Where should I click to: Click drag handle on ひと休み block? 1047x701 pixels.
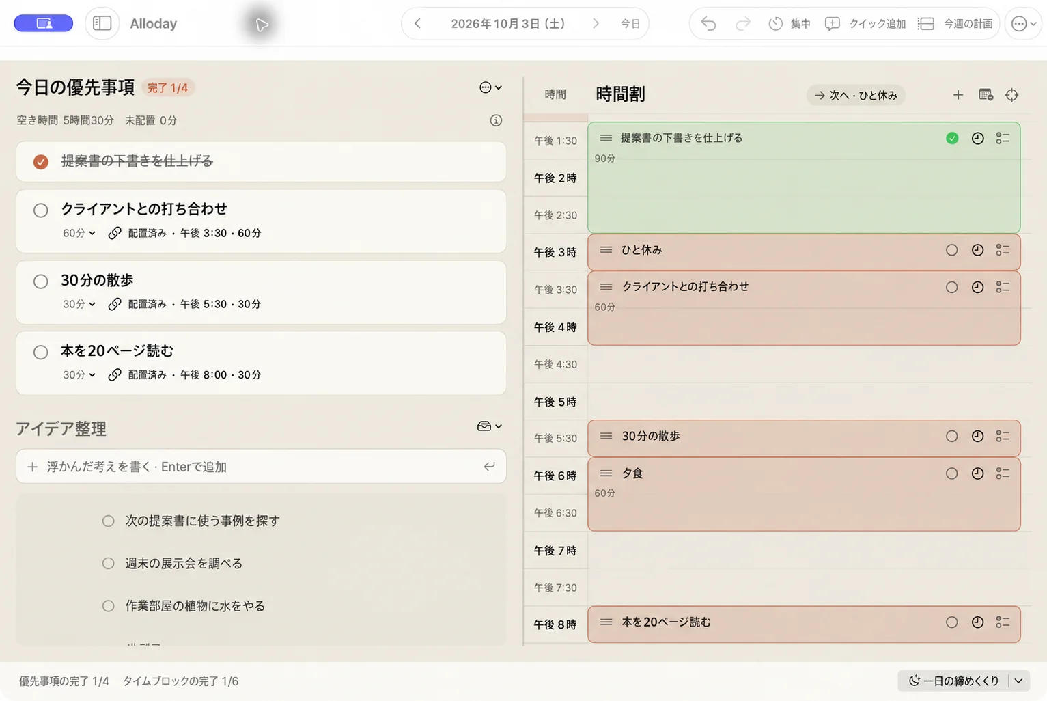[606, 250]
